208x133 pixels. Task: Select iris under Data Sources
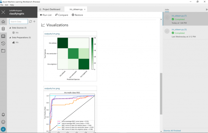17,32
